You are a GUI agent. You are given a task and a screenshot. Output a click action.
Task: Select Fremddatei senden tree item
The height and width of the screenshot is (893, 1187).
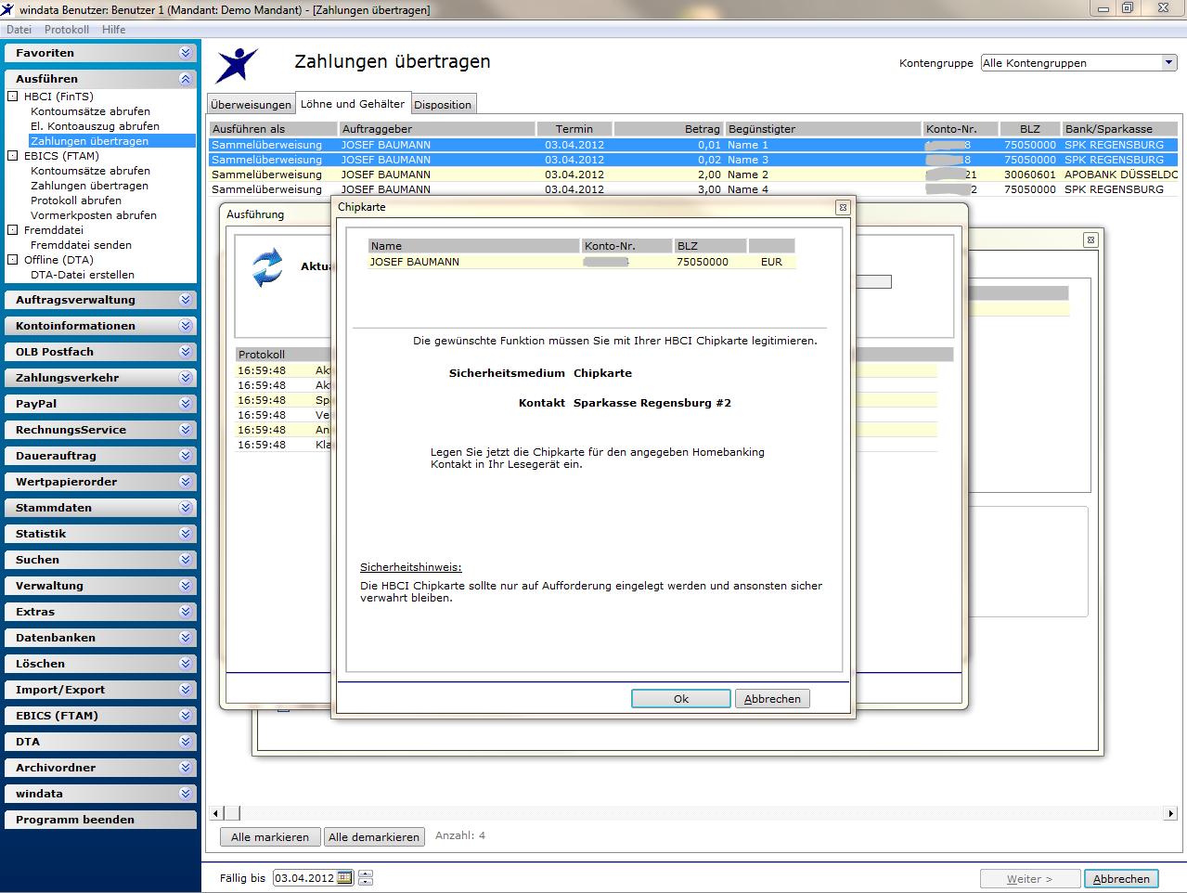[x=81, y=245]
